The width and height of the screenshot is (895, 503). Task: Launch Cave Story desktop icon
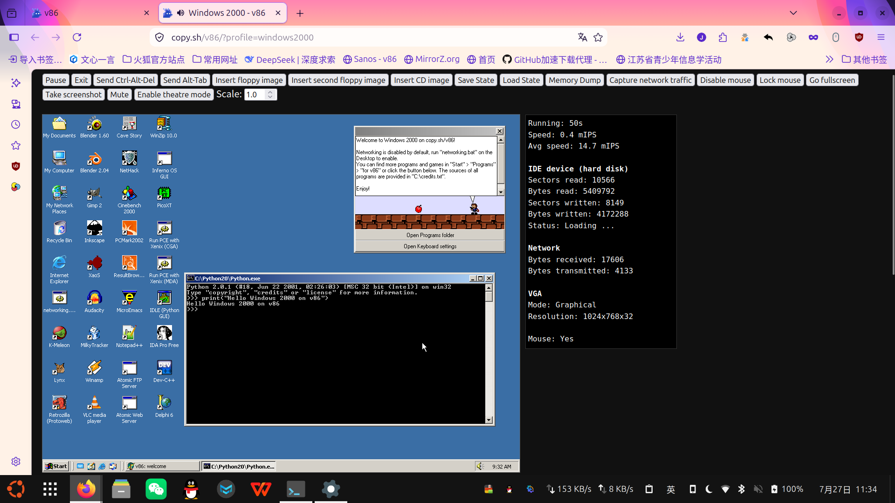pyautogui.click(x=129, y=127)
